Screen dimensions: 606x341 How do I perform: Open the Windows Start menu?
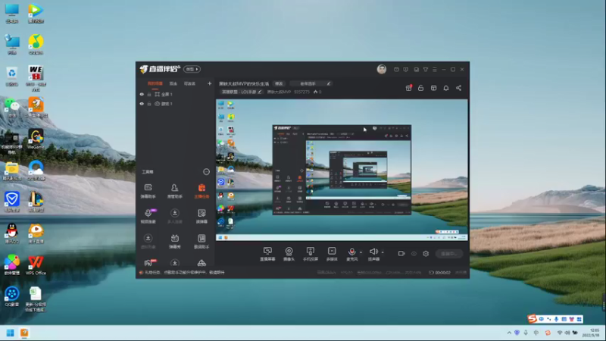coord(10,333)
